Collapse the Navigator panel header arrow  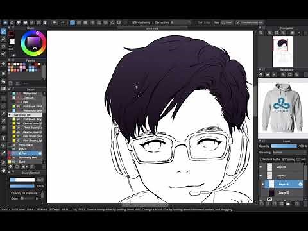(x=260, y=28)
